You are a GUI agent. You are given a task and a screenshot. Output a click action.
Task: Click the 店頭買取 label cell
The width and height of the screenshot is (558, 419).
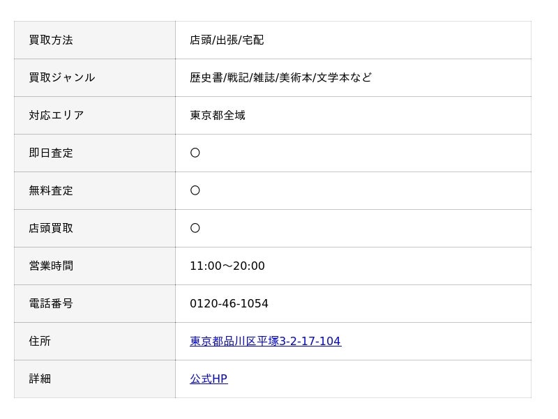(51, 229)
